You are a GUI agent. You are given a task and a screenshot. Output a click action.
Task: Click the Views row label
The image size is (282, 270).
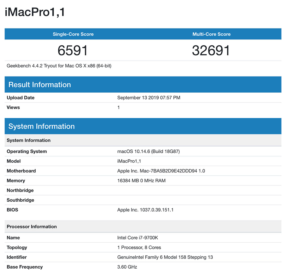click(x=13, y=107)
